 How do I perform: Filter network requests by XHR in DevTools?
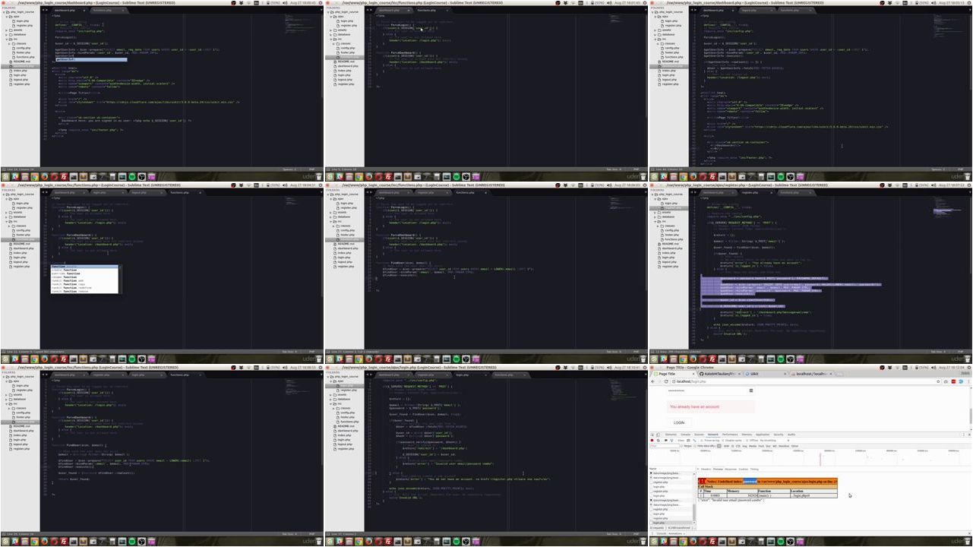(728, 446)
